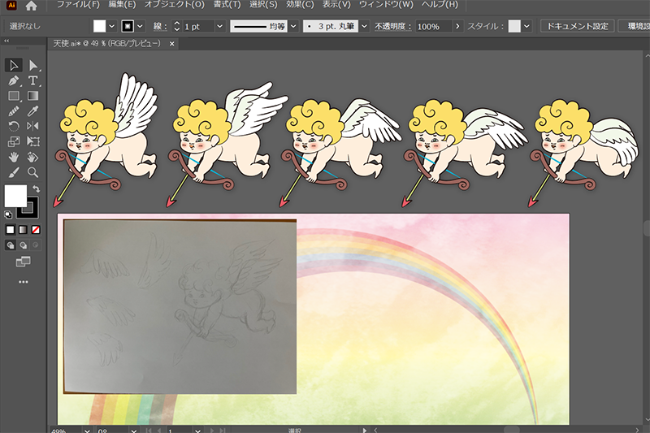This screenshot has width=650, height=433.
Task: Swap fill and stroke colors arrow
Action: [x=36, y=188]
